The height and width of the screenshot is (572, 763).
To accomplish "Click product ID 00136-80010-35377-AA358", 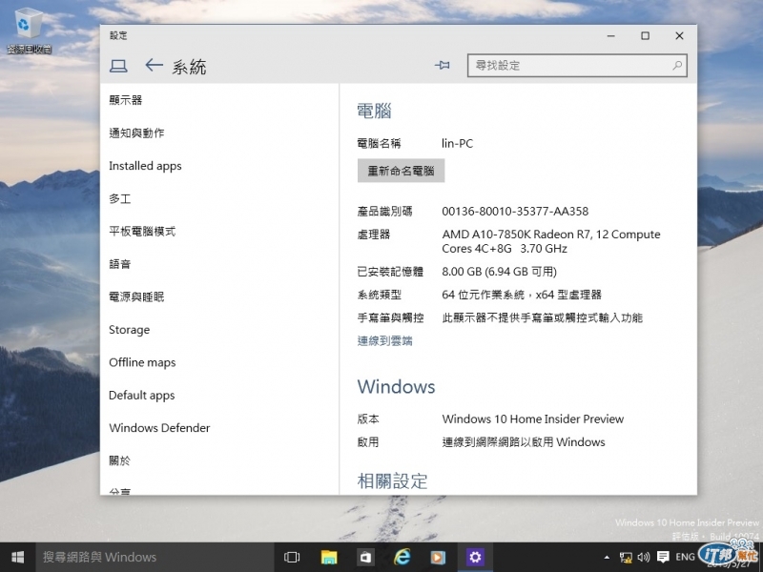I will [x=515, y=212].
